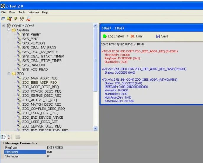Viewport: 203px width, 163px height.
Task: Select ZDO_POWER_DESC_REQ command
Action: (x=42, y=91)
